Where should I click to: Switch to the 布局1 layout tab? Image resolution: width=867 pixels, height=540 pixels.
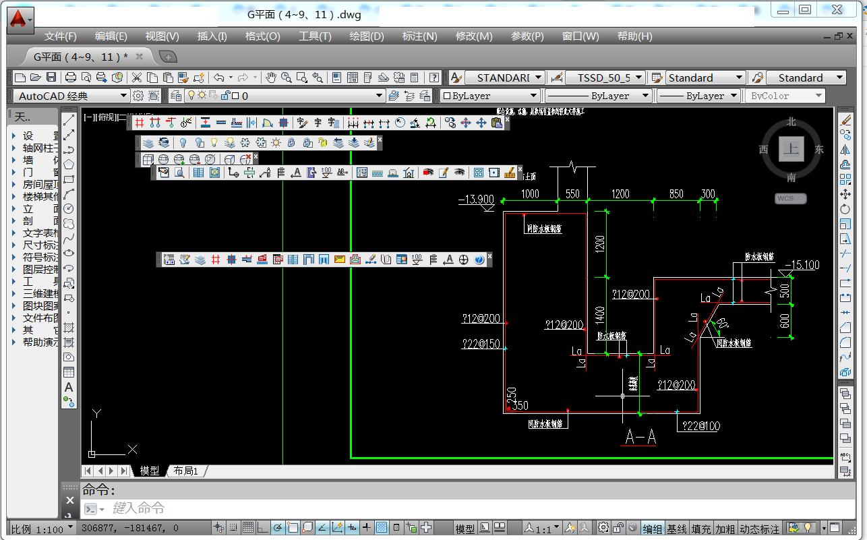(x=186, y=471)
